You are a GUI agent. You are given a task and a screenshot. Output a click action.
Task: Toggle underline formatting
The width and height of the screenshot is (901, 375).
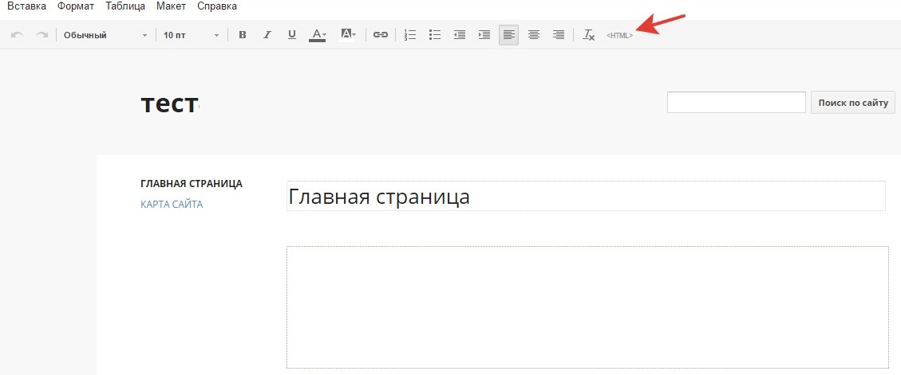pos(292,35)
